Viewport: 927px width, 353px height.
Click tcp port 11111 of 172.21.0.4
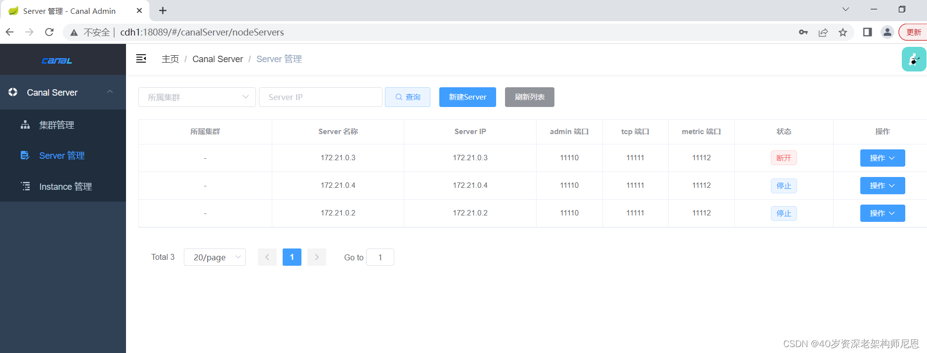pos(635,185)
